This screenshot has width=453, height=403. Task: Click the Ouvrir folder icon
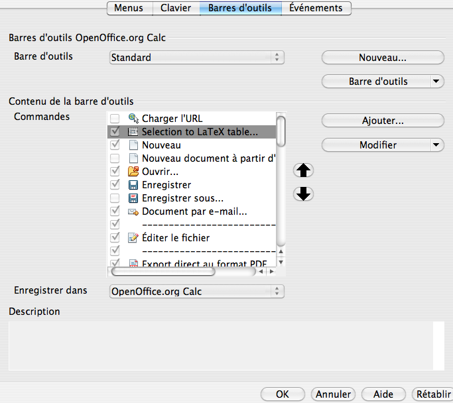[x=133, y=172]
